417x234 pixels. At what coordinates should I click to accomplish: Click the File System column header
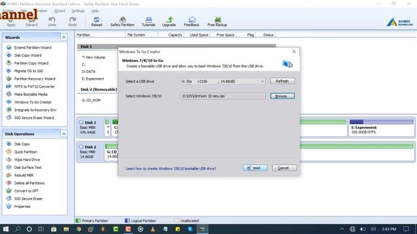pos(141,34)
